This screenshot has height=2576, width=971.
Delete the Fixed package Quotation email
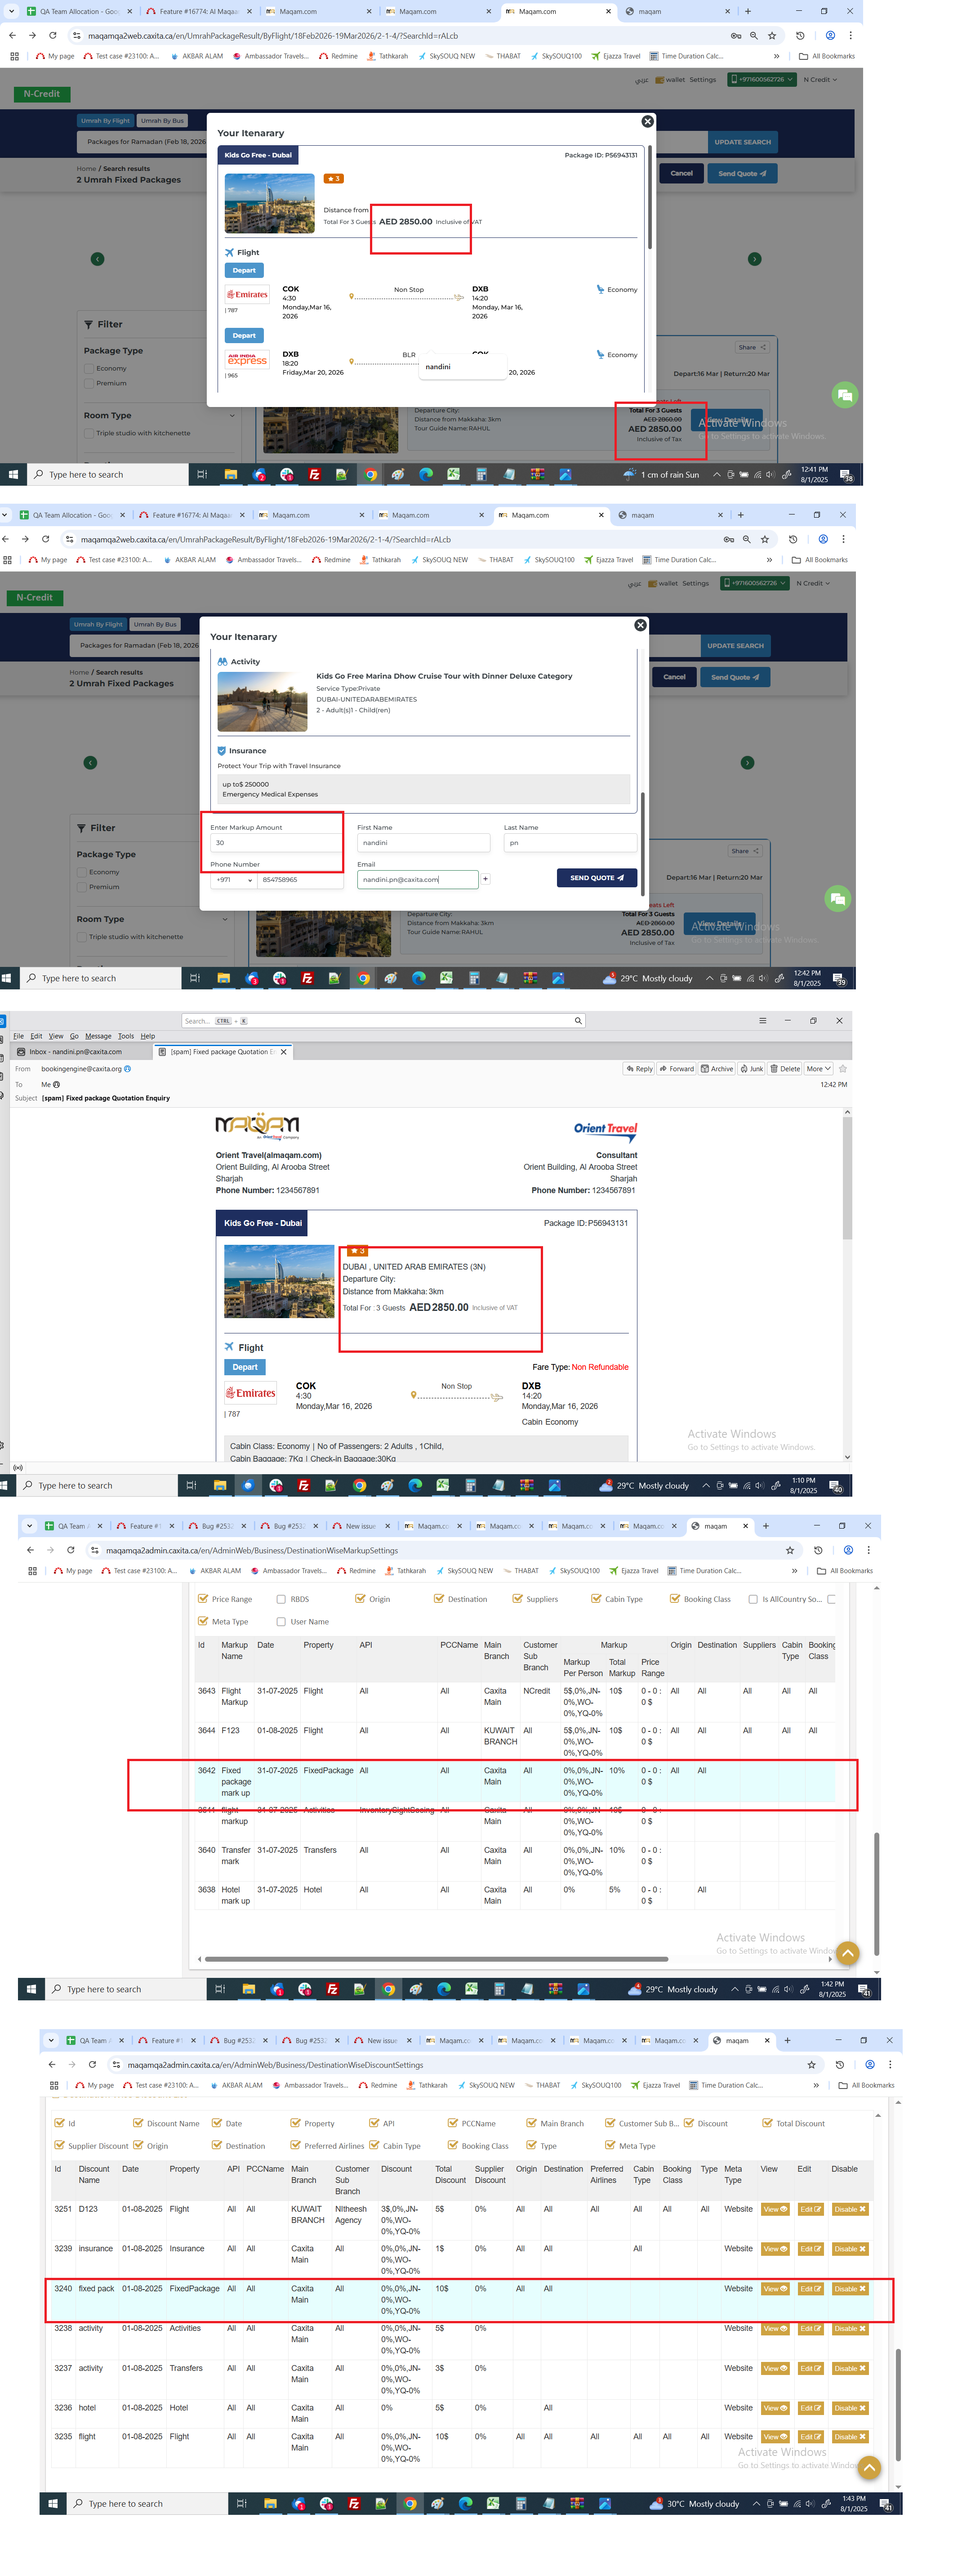pos(785,1069)
